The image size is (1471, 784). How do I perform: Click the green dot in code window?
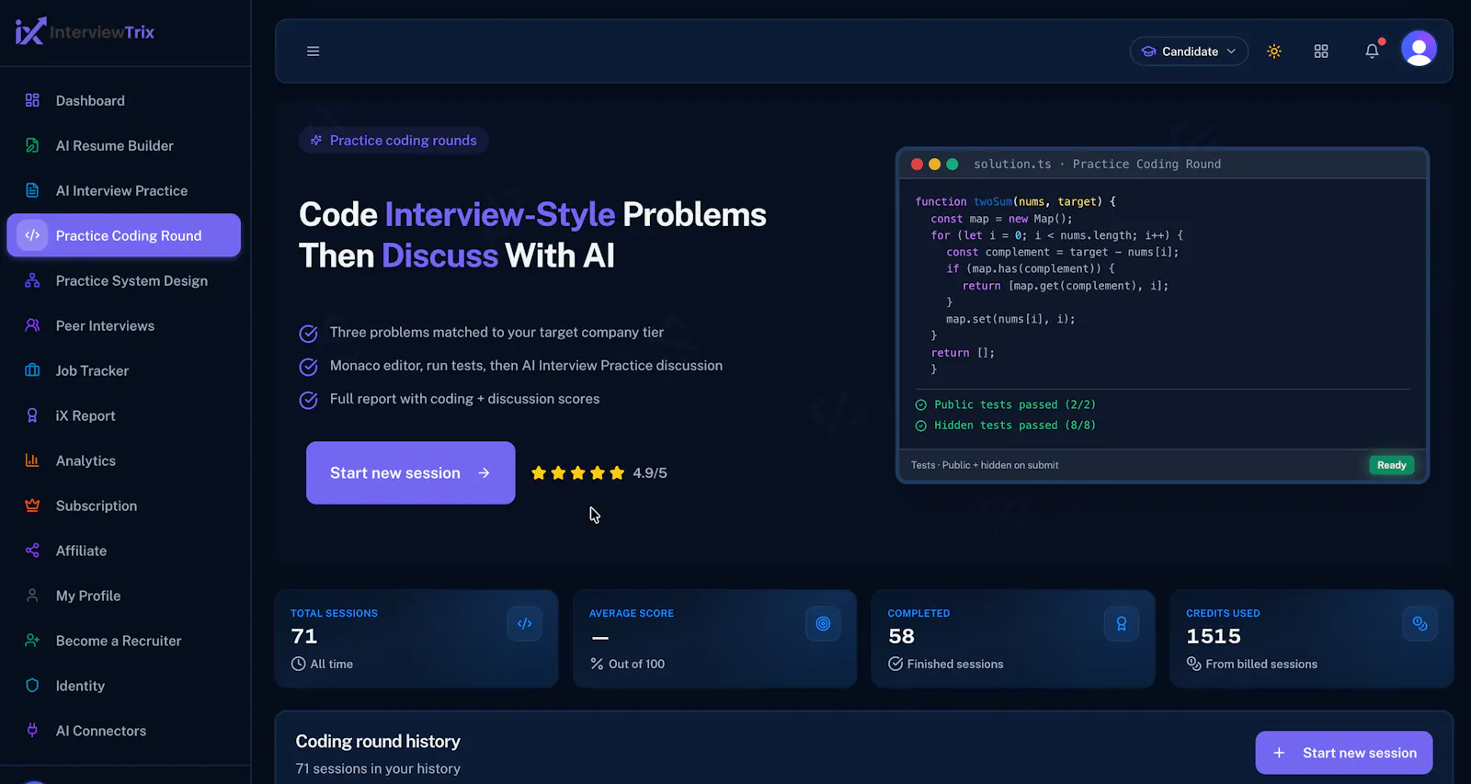(x=952, y=165)
